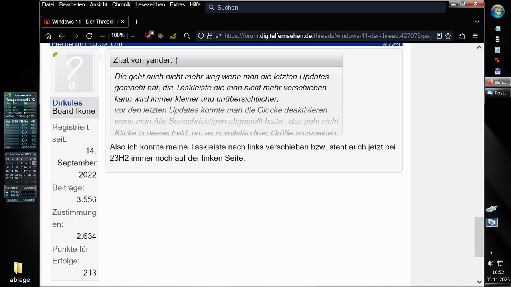Image resolution: width=511 pixels, height=287 pixels.
Task: Reload the current forum page
Action: (89, 36)
